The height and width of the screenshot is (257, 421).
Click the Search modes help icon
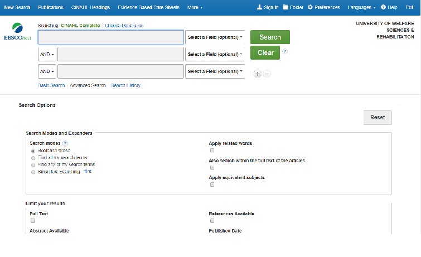tap(65, 143)
